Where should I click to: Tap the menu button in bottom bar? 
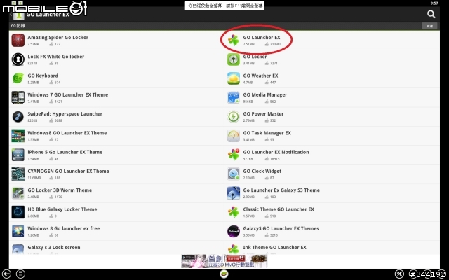[x=20, y=274]
